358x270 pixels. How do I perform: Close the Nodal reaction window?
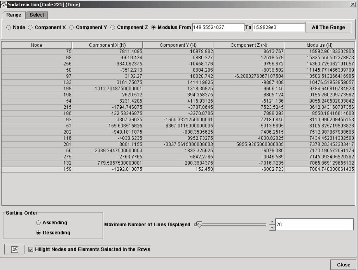pos(353,4)
